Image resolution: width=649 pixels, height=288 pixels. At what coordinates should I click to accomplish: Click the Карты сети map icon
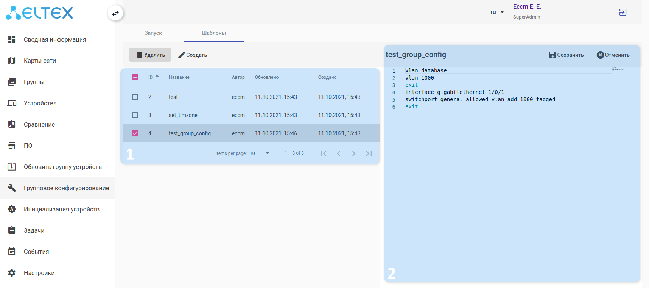[x=12, y=61]
